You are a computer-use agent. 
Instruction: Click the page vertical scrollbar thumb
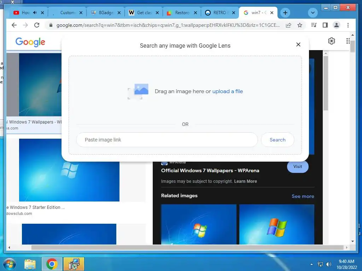point(352,46)
